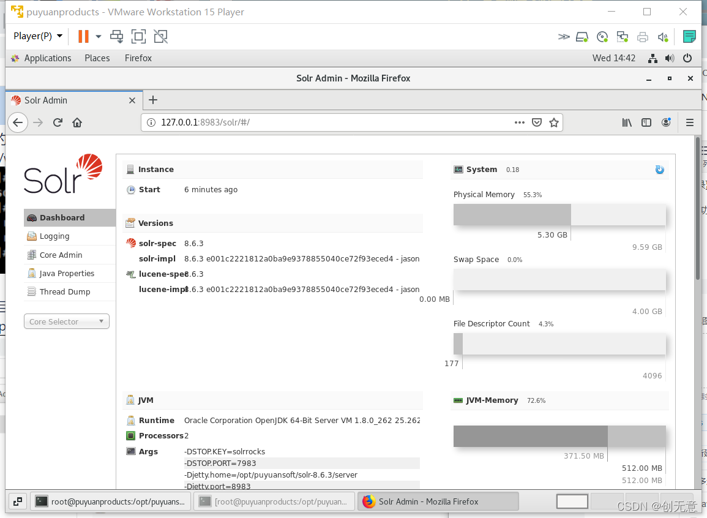Click the JVM-Memory usage bar
This screenshot has height=518, width=707.
[x=559, y=436]
